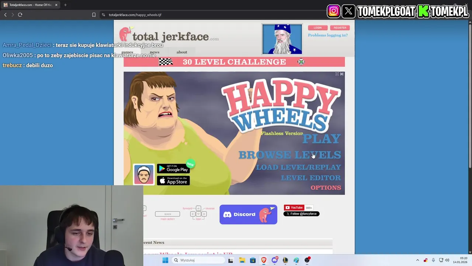The image size is (472, 266).
Task: Click the address bar URL
Action: (x=135, y=15)
